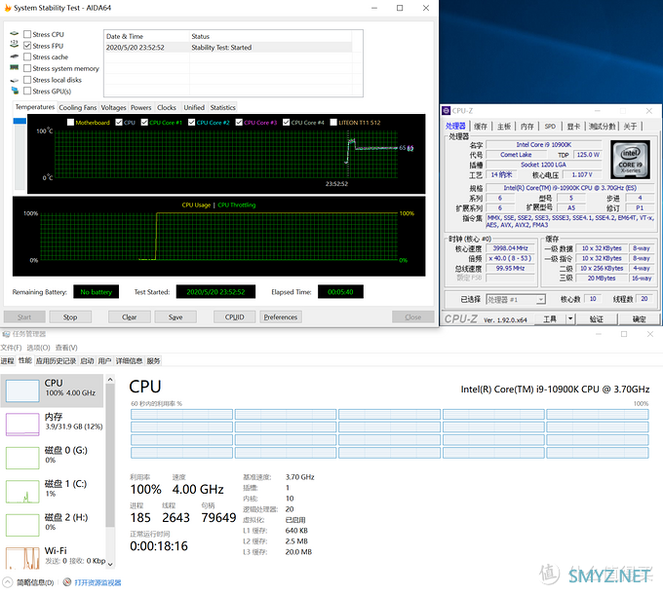This screenshot has width=663, height=595.
Task: Click the Save button in AIDA64
Action: (175, 317)
